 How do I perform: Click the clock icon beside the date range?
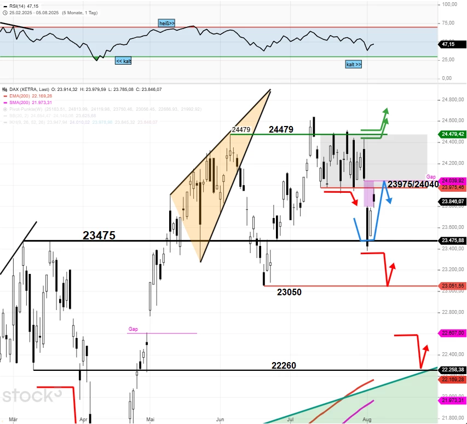pyautogui.click(x=5, y=13)
